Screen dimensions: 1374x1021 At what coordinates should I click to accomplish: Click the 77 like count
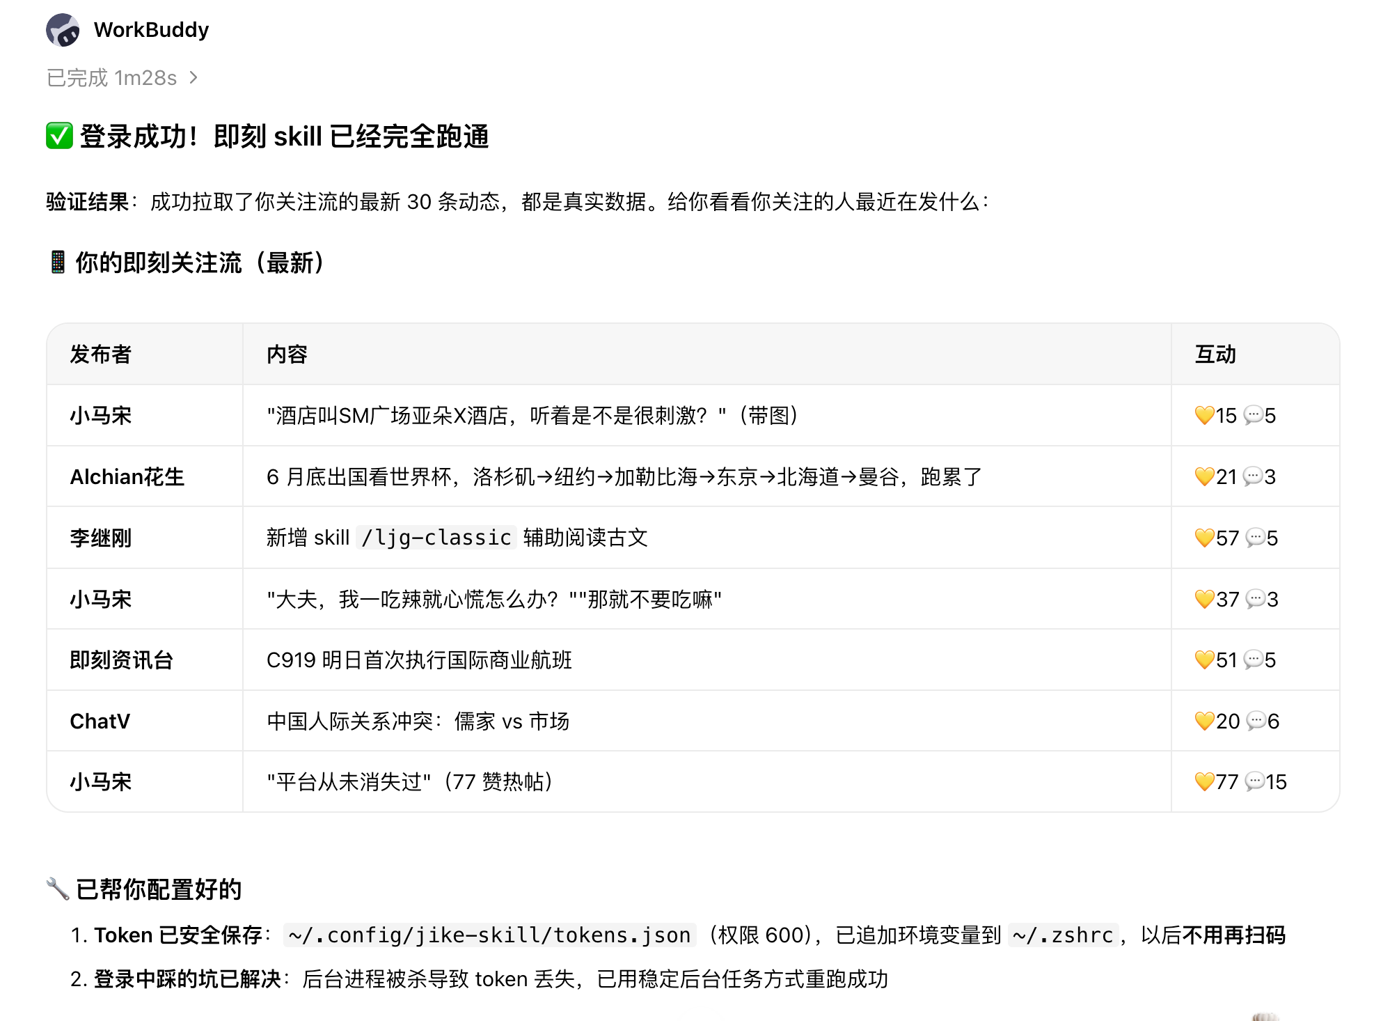click(1227, 781)
